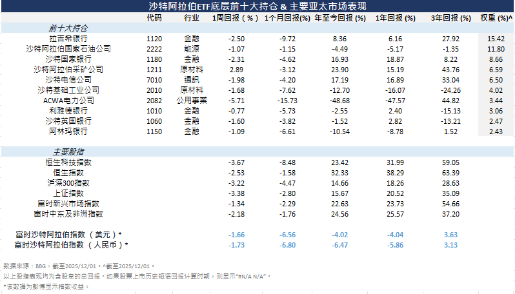This screenshot has width=515, height=294.
Task: Click the blue 3.63 value
Action: click(450, 235)
